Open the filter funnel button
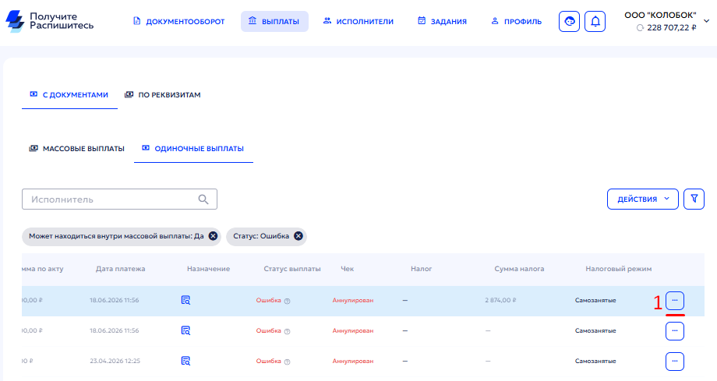 (x=694, y=199)
